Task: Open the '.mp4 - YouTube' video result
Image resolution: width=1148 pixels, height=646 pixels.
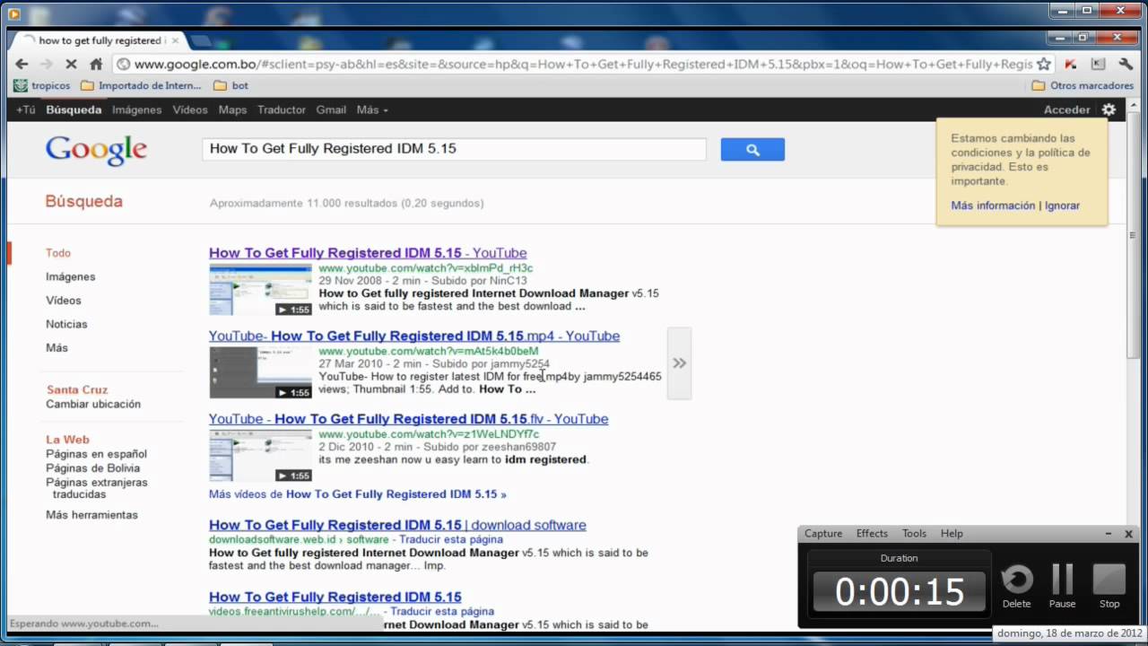Action: 414,336
